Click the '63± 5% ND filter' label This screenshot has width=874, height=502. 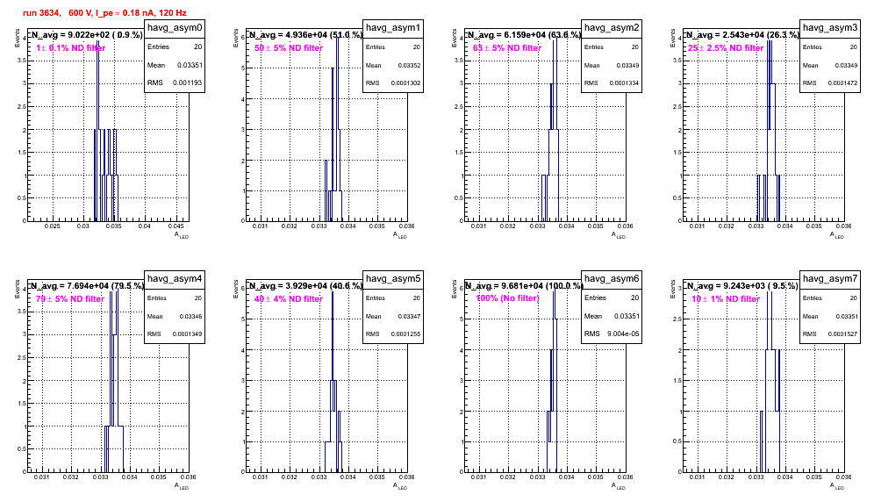tap(507, 48)
